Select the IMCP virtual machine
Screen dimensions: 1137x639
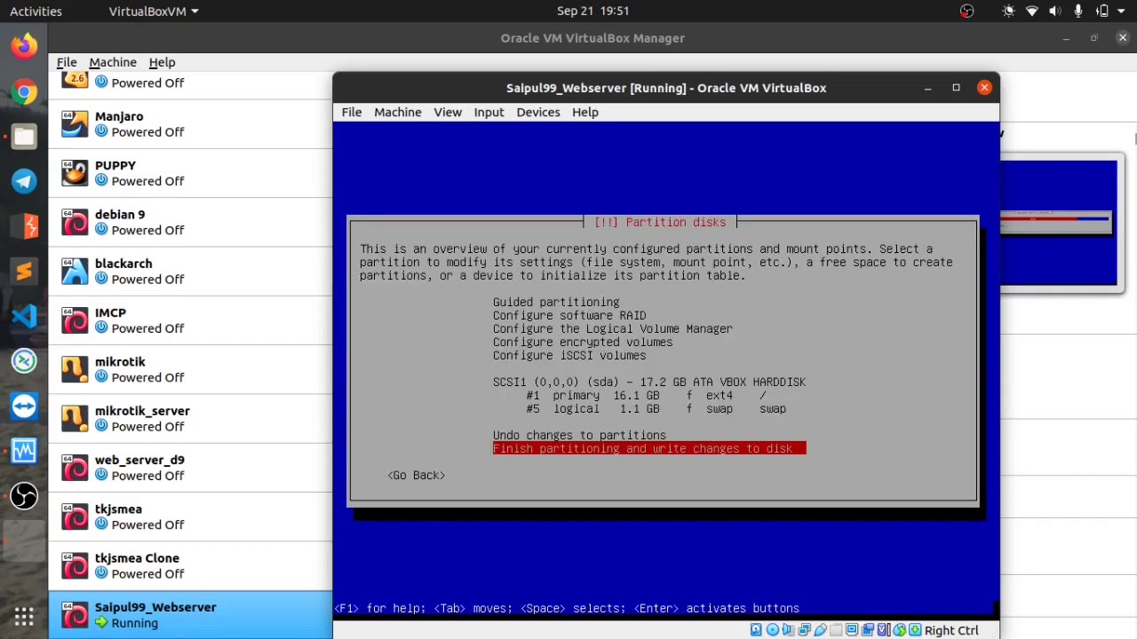191,320
